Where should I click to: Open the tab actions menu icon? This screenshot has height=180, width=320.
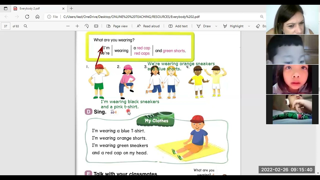point(5,8)
